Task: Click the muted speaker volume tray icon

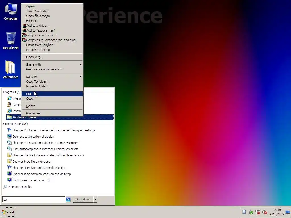Action: (x=265, y=212)
